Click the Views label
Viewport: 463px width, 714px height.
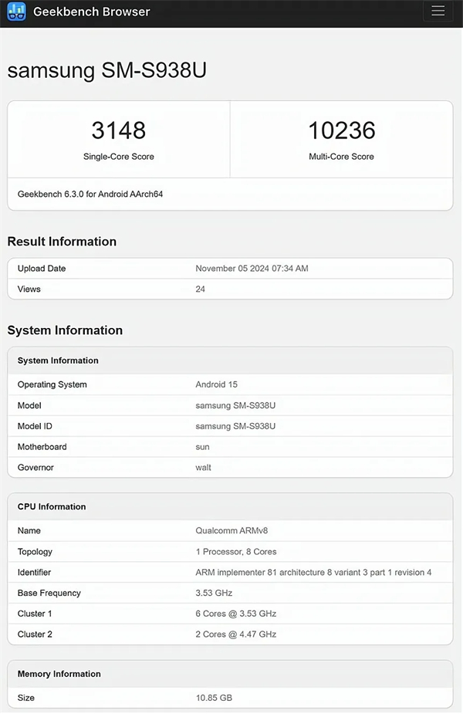[29, 289]
